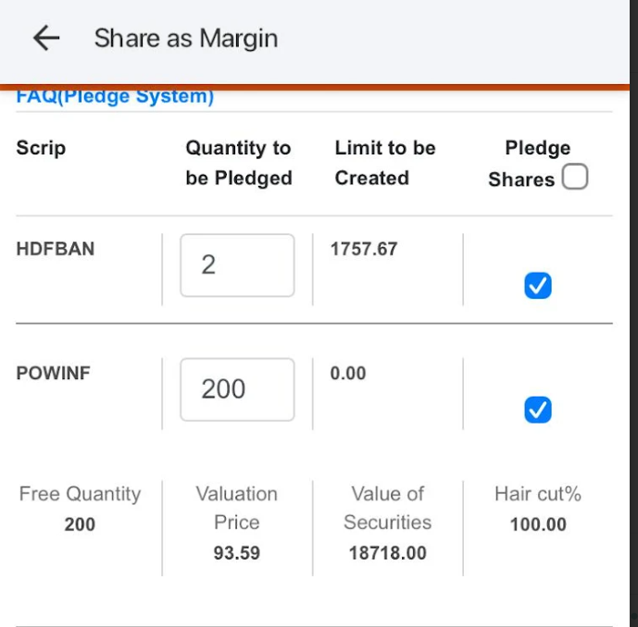Select the POWINF scrip name
638x627 pixels.
(53, 374)
